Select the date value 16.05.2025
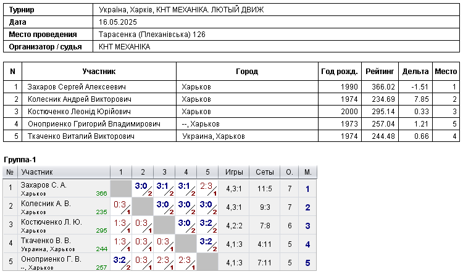The image size is (463, 274). 118,22
